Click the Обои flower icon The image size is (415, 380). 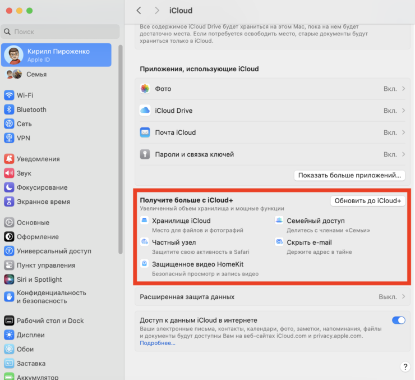point(9,349)
